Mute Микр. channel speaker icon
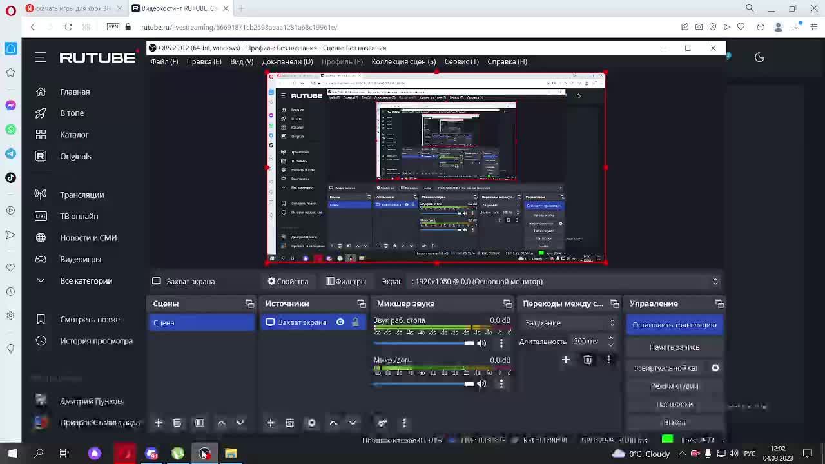The width and height of the screenshot is (825, 464). coord(481,383)
